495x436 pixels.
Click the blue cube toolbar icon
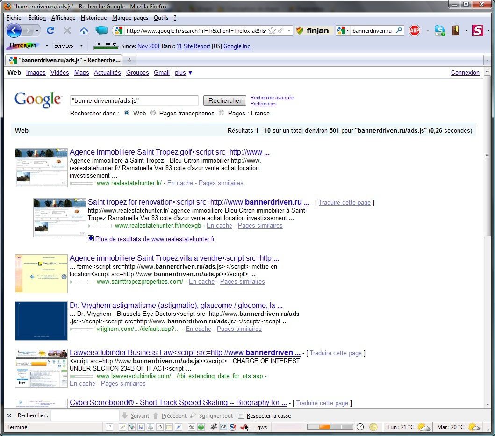pos(101,30)
